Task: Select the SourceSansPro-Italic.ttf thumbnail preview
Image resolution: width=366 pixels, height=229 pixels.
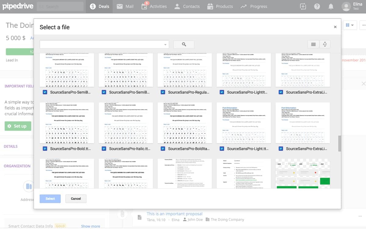Action: 126,123
